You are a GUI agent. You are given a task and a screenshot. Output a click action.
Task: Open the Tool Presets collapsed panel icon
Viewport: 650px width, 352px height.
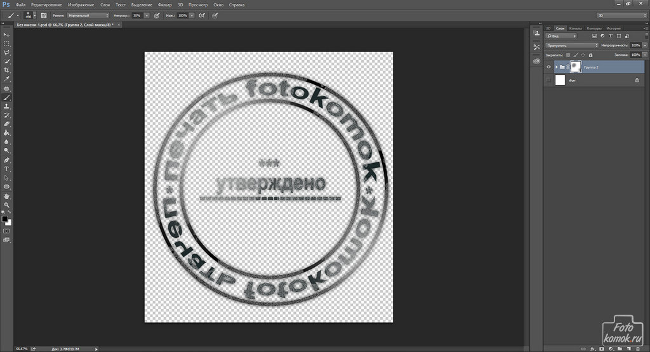pyautogui.click(x=536, y=47)
